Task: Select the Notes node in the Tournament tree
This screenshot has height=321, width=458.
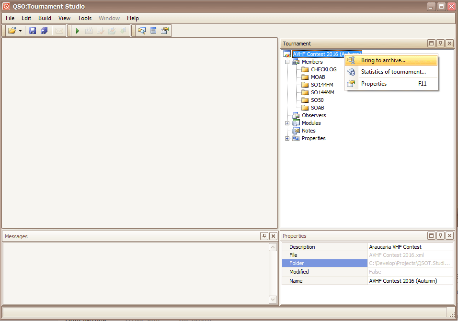Action: 308,131
